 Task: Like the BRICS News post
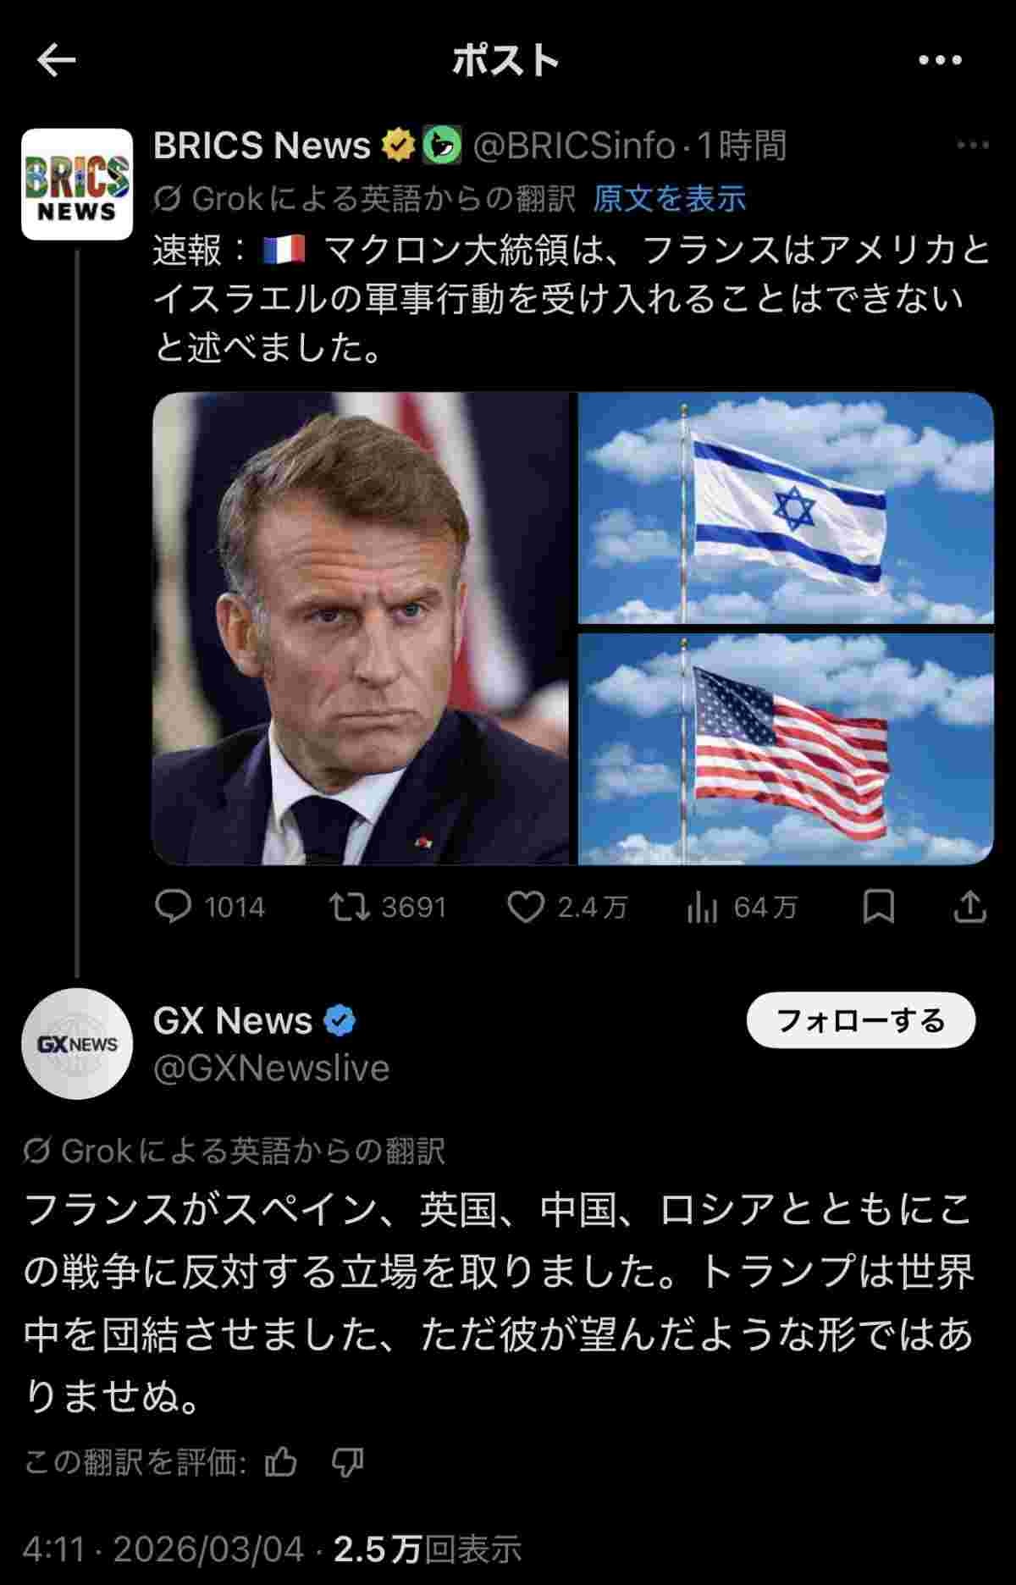click(525, 907)
